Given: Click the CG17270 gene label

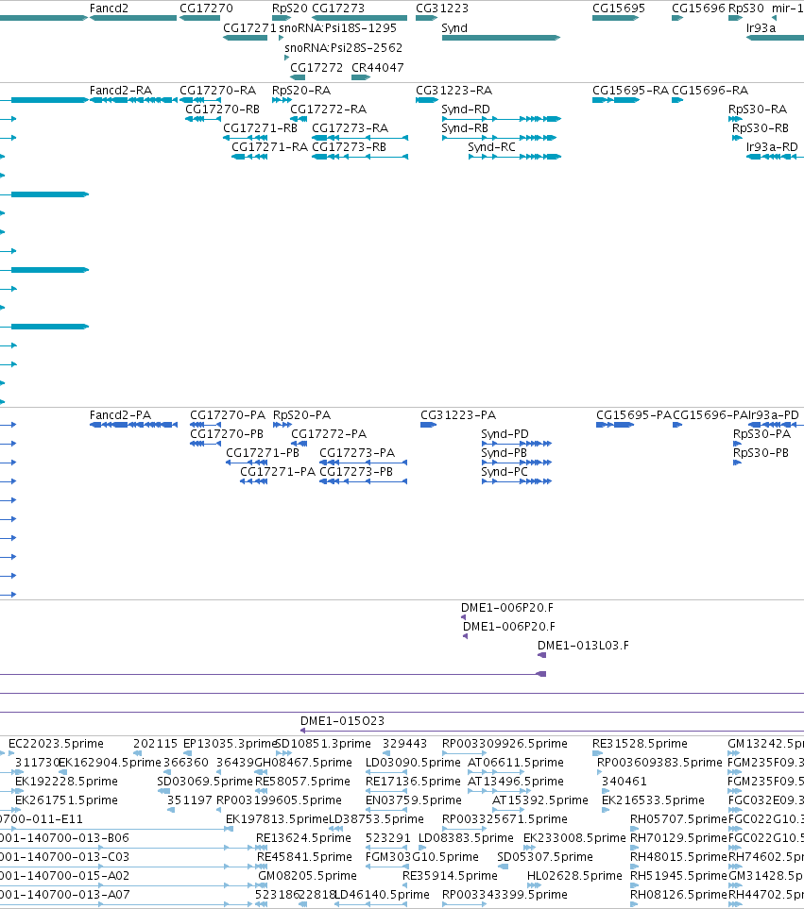Looking at the screenshot, I should [x=206, y=8].
